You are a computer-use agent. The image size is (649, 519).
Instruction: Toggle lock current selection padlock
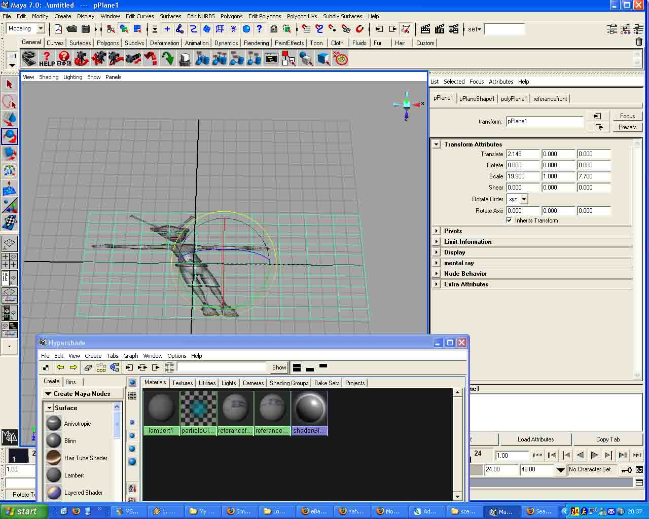coord(274,29)
